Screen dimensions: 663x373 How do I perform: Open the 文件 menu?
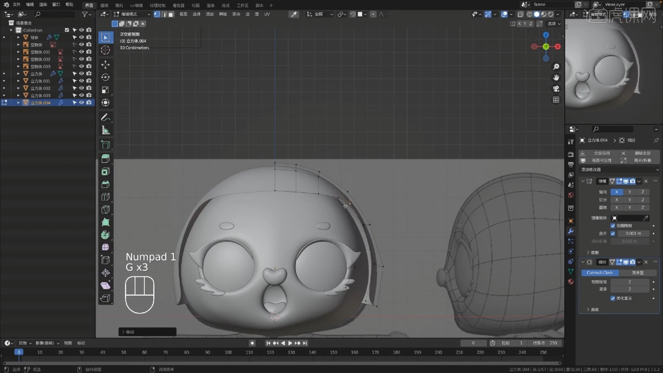(17, 4)
